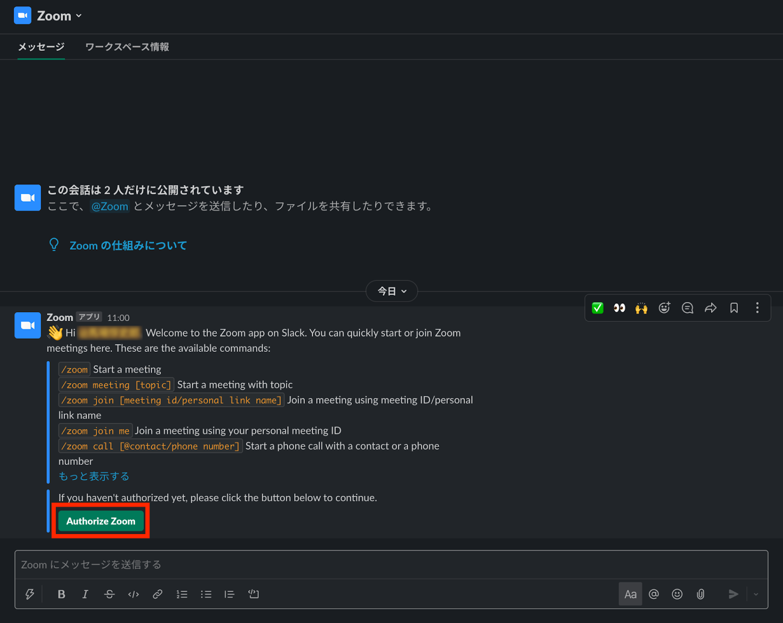This screenshot has width=783, height=623.
Task: React with the raised hands emoji
Action: tap(641, 308)
